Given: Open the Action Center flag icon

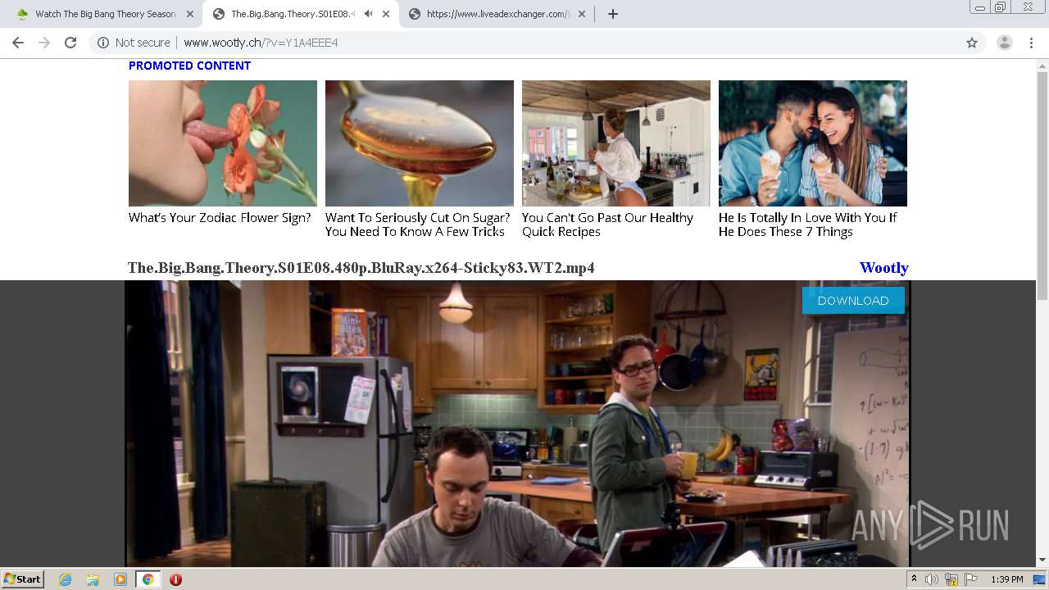Looking at the screenshot, I should 971,579.
